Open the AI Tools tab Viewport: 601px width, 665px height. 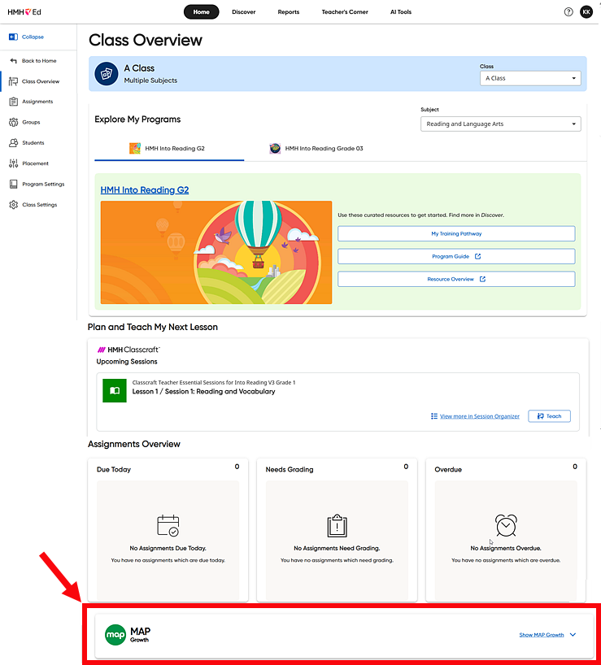(401, 12)
